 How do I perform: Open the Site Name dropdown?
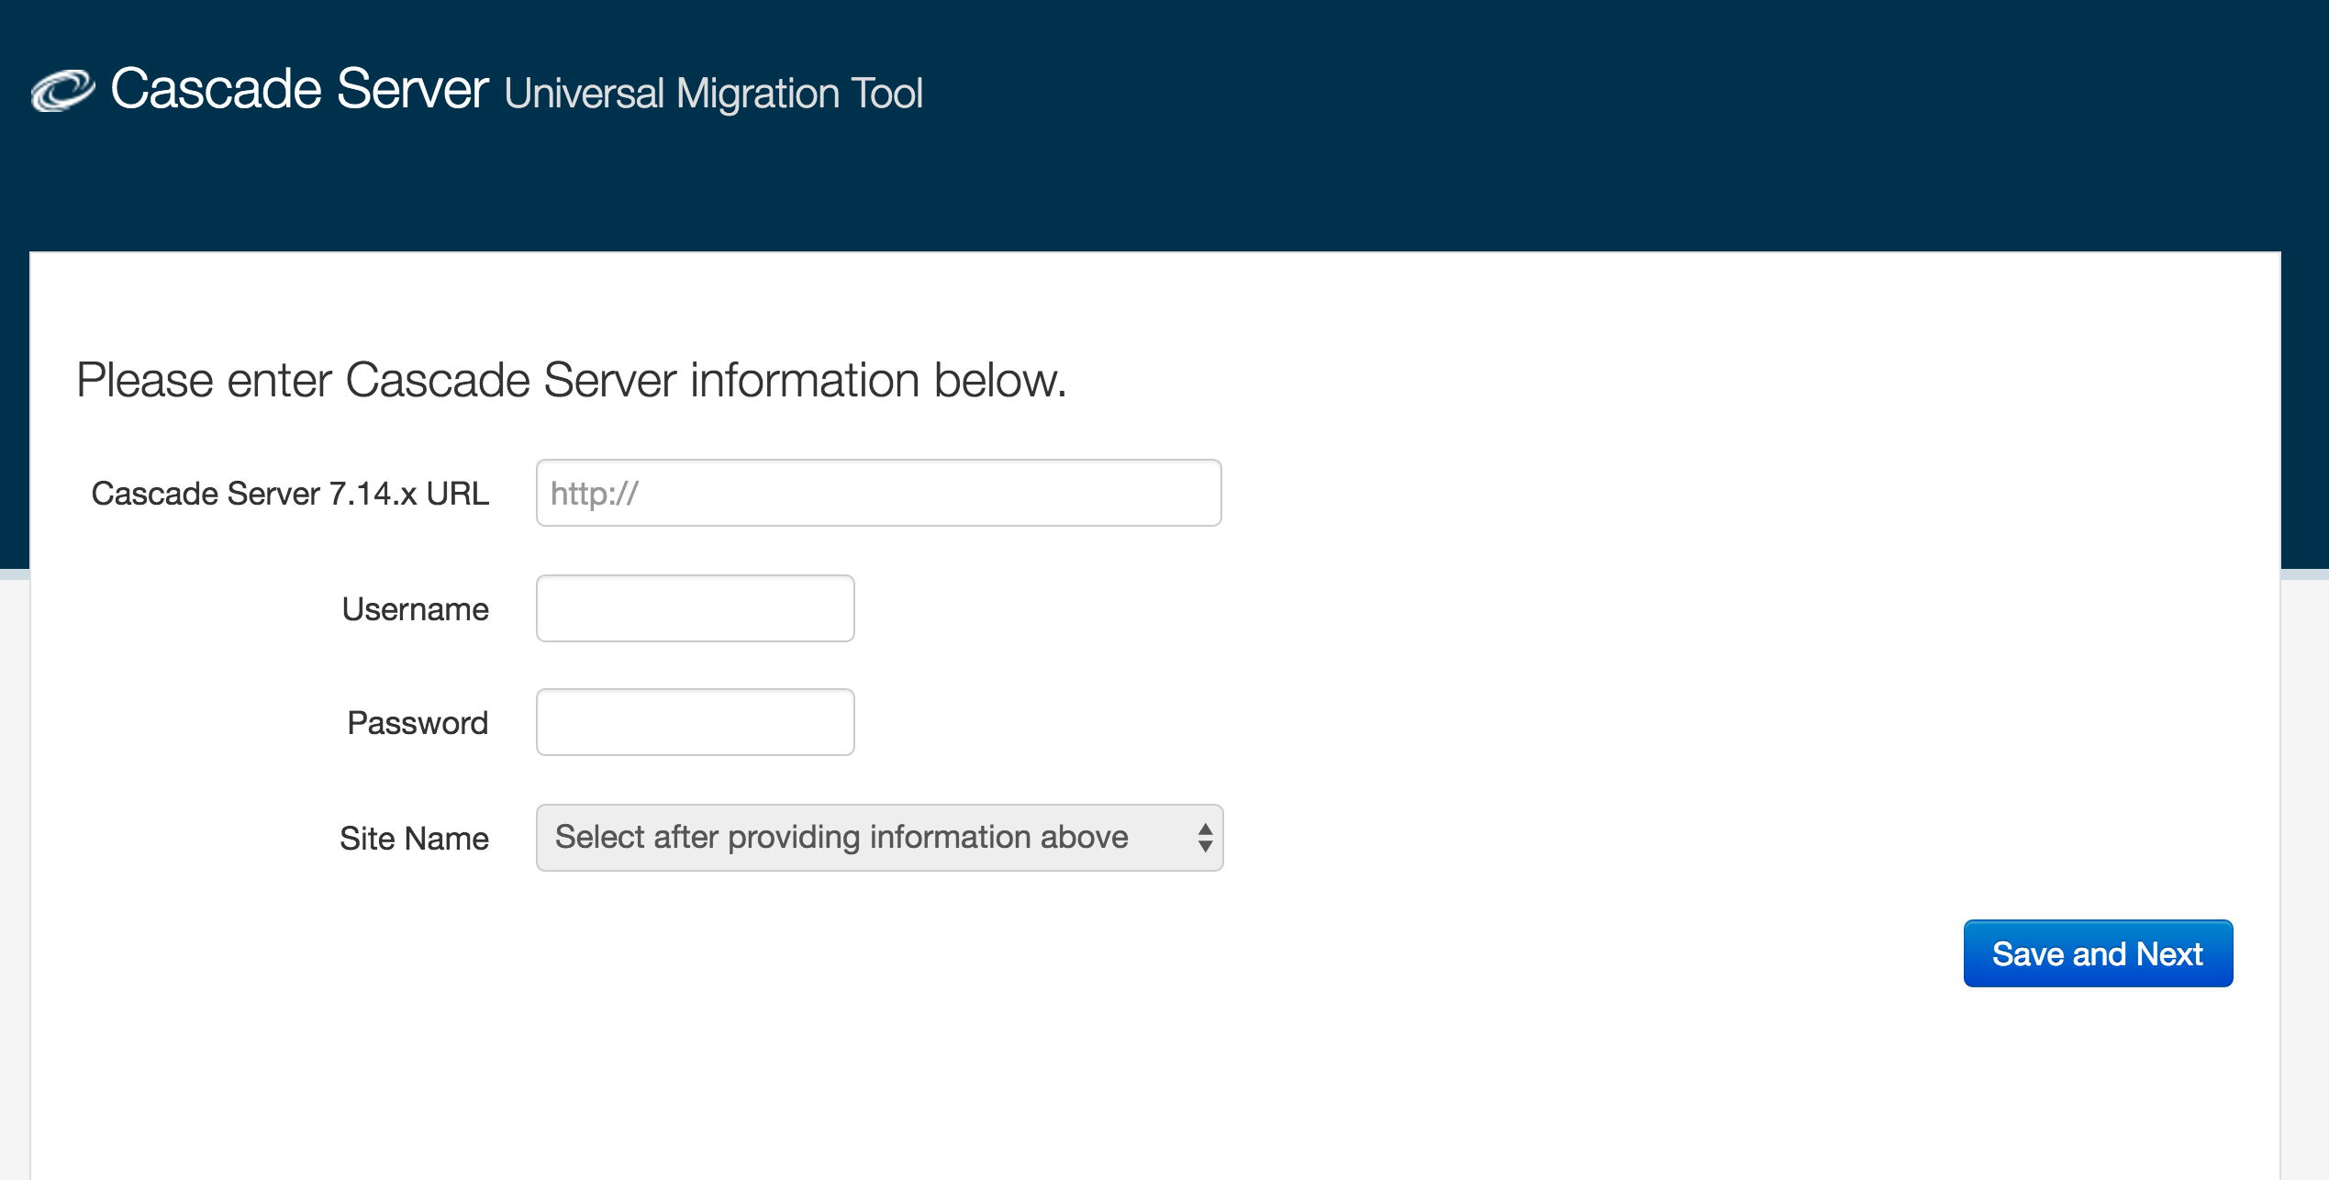[879, 838]
